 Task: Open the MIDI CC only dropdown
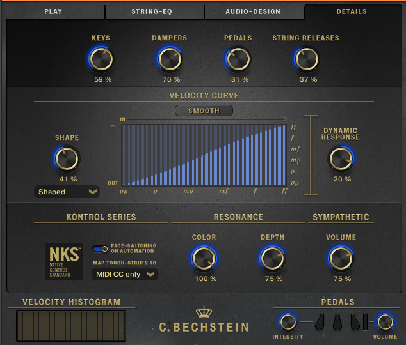[x=125, y=274]
